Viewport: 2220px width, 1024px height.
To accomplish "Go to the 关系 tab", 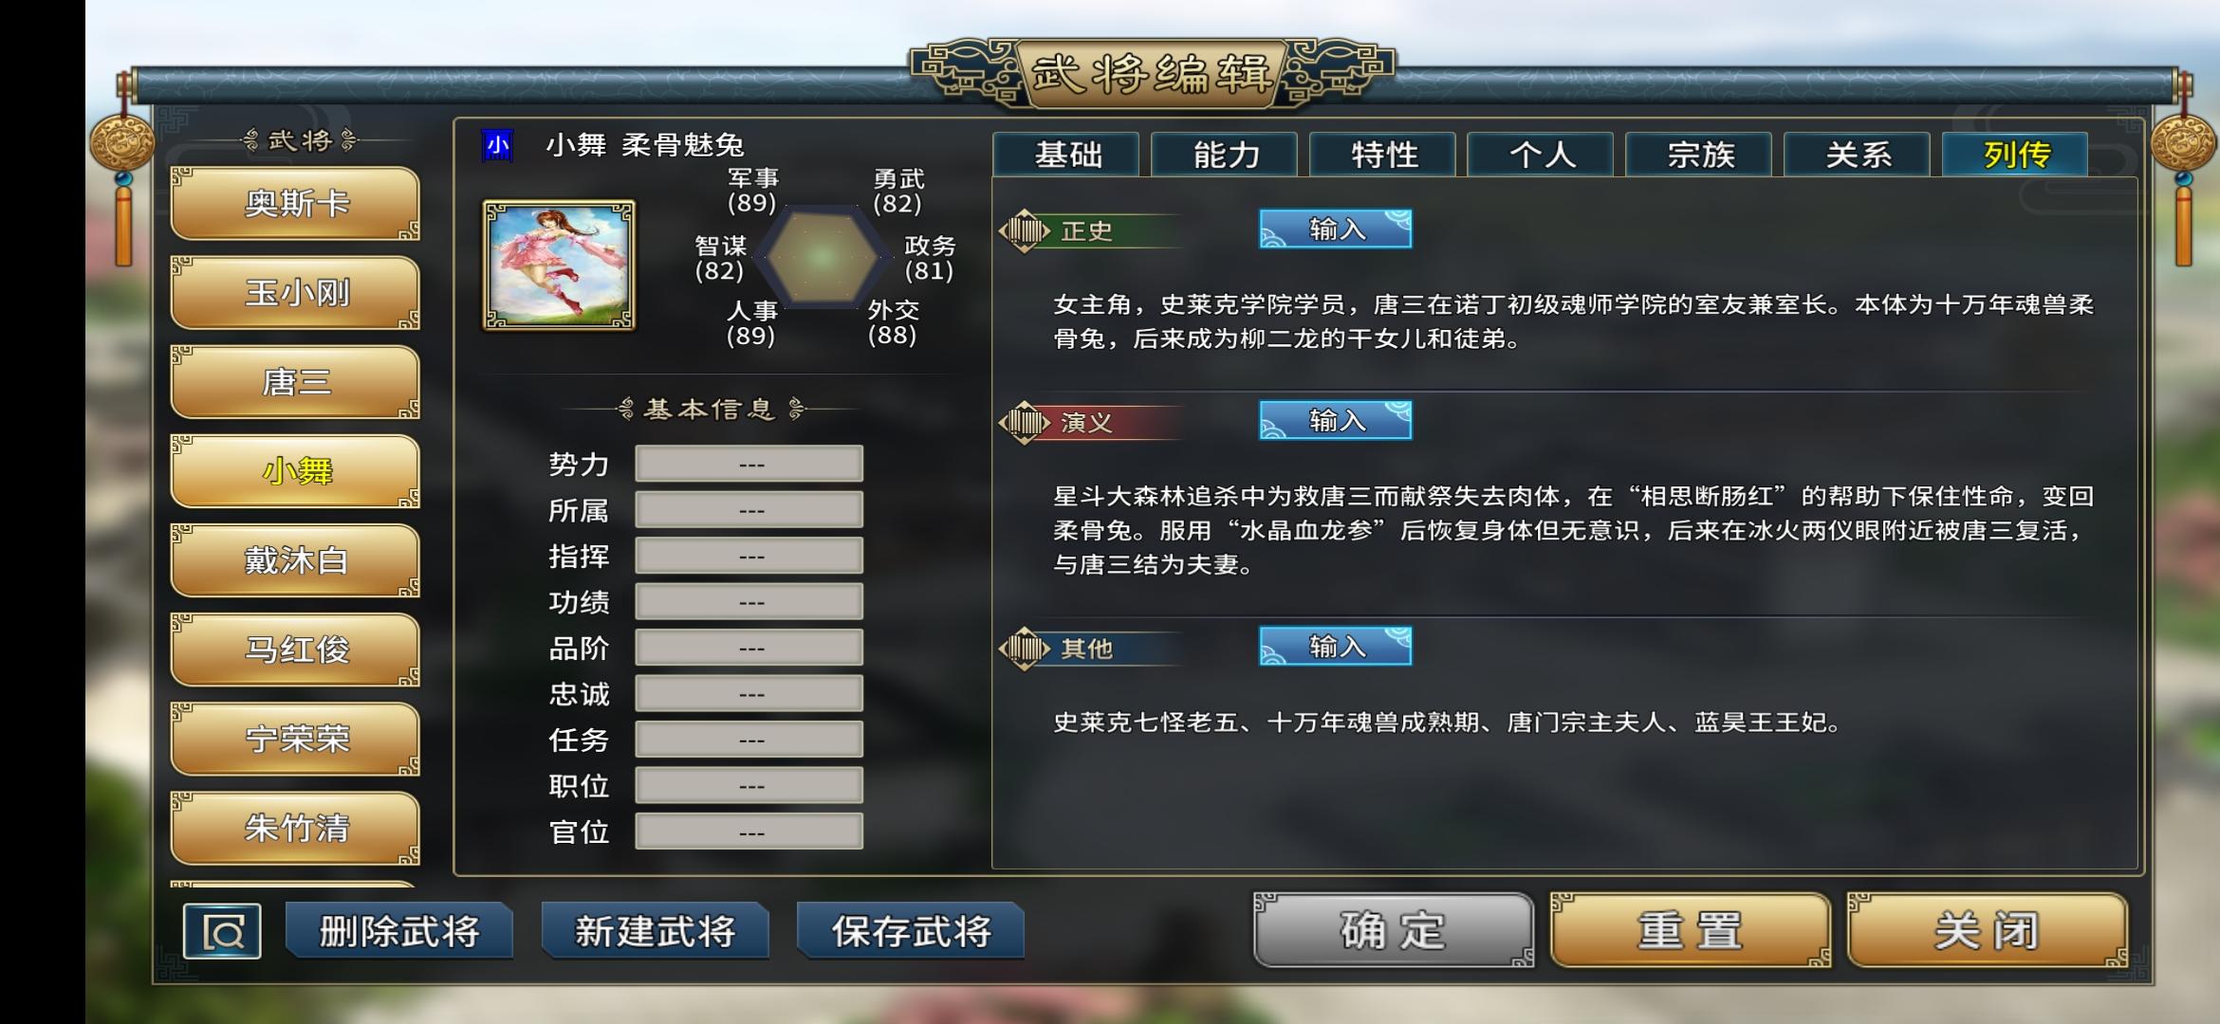I will coord(1858,155).
